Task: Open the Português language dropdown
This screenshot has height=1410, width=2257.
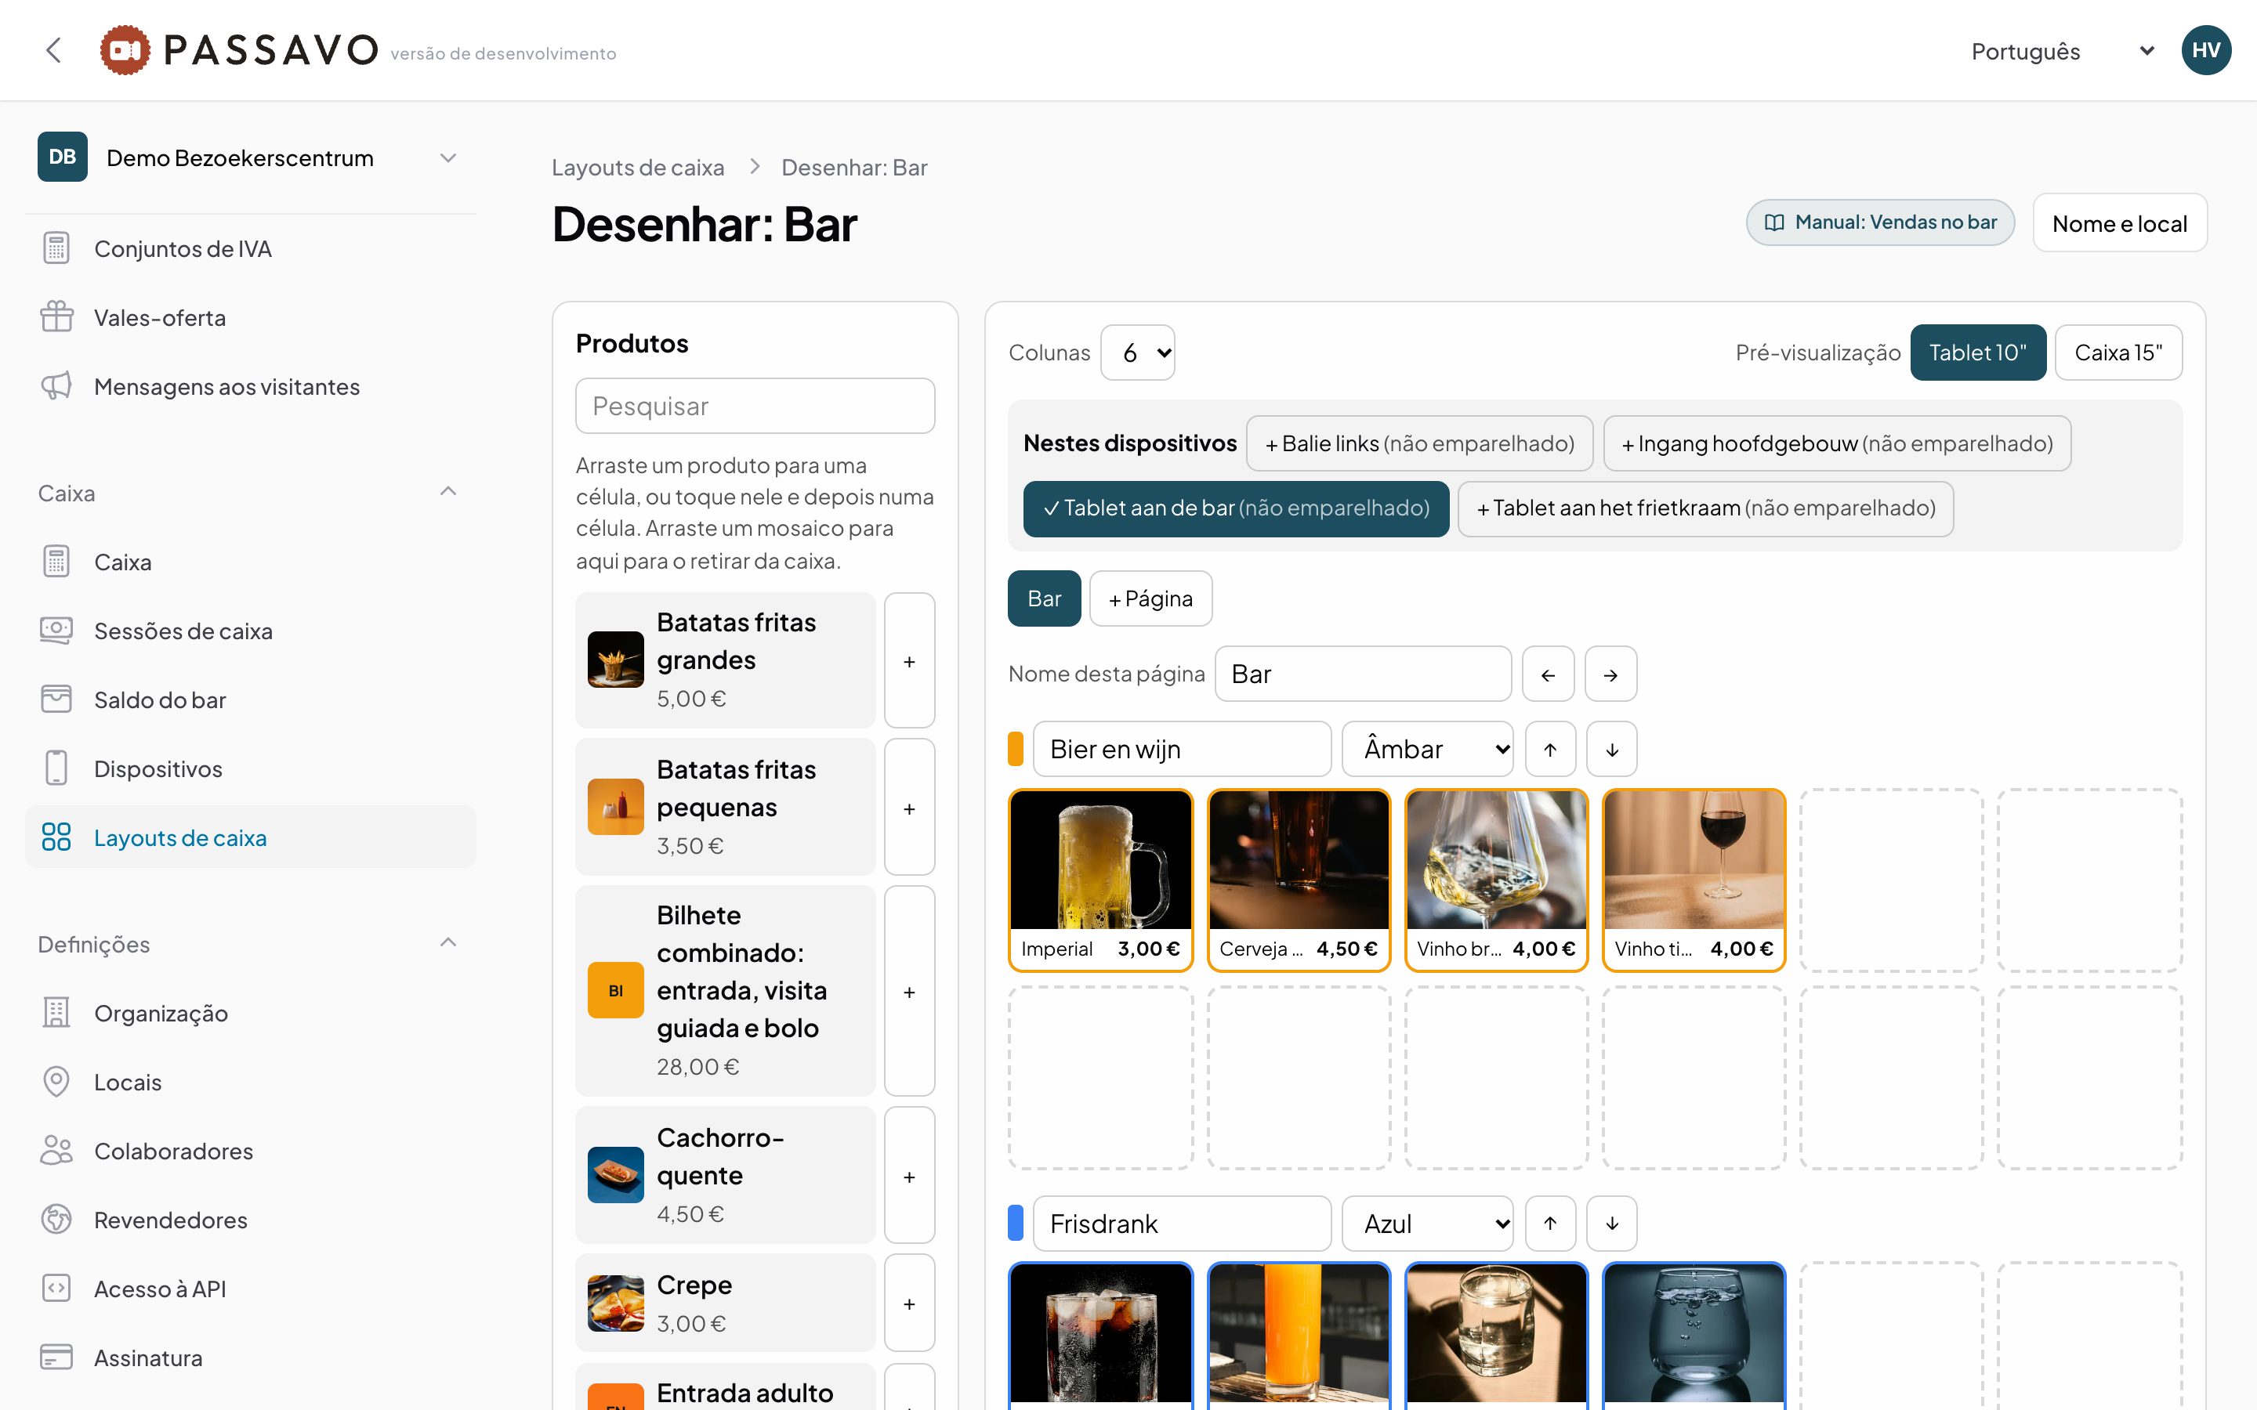Action: pos(2062,51)
